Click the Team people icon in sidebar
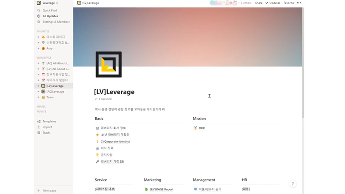This screenshot has height=194, width=345. [x=44, y=97]
